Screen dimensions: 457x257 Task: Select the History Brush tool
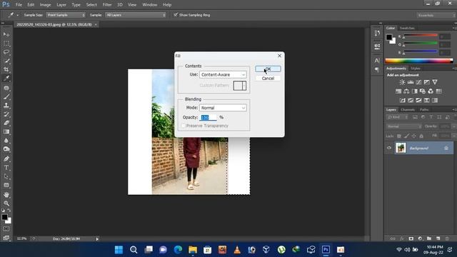[6, 114]
